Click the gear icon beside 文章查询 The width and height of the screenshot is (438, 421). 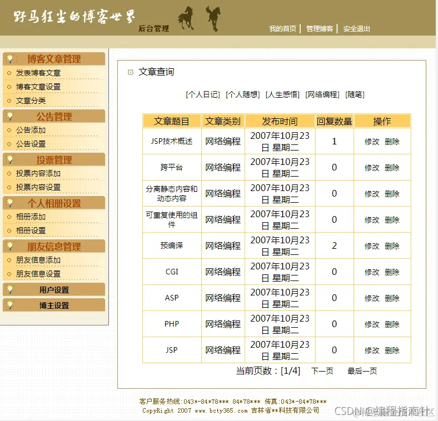click(x=131, y=72)
